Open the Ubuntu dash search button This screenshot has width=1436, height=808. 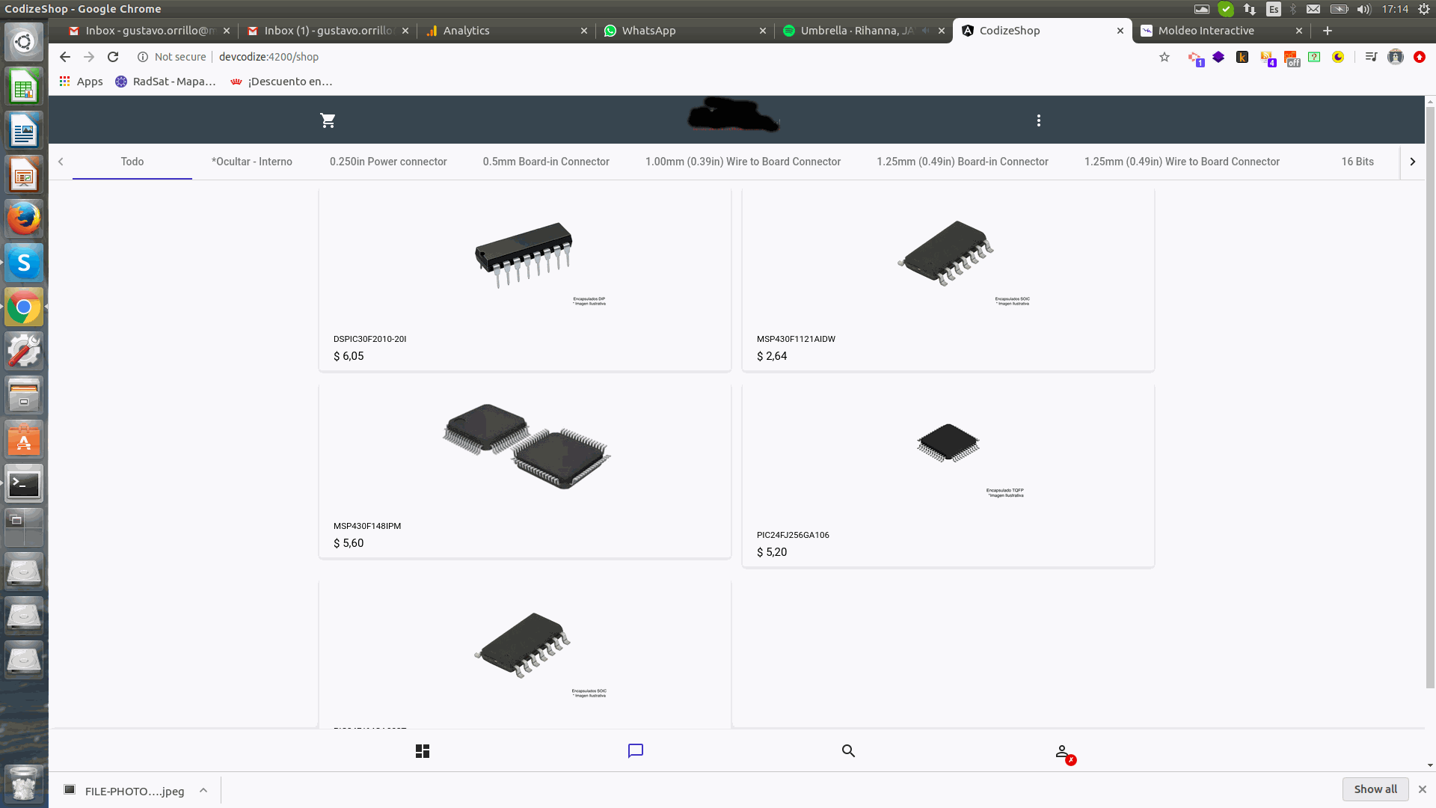pyautogui.click(x=24, y=42)
